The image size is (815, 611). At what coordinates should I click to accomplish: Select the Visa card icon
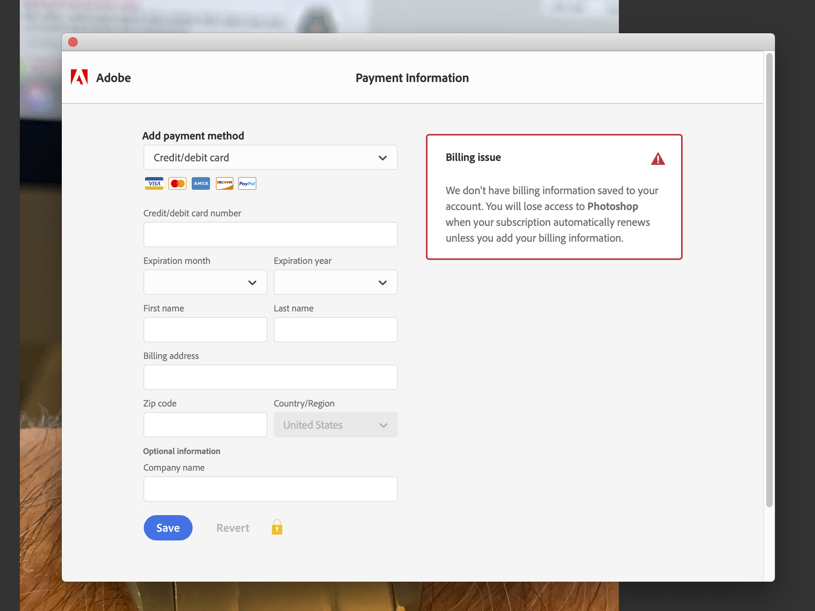pyautogui.click(x=154, y=183)
